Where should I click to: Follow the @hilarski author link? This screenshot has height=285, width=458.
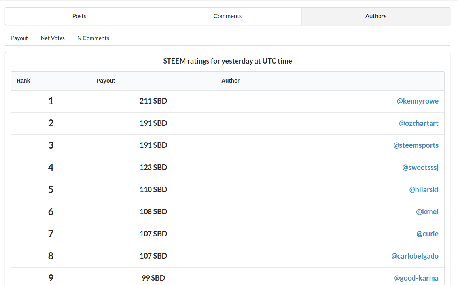pyautogui.click(x=424, y=190)
